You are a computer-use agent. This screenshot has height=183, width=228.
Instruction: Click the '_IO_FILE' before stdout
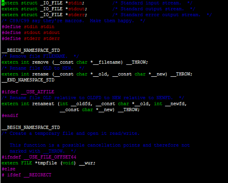point(51,9)
